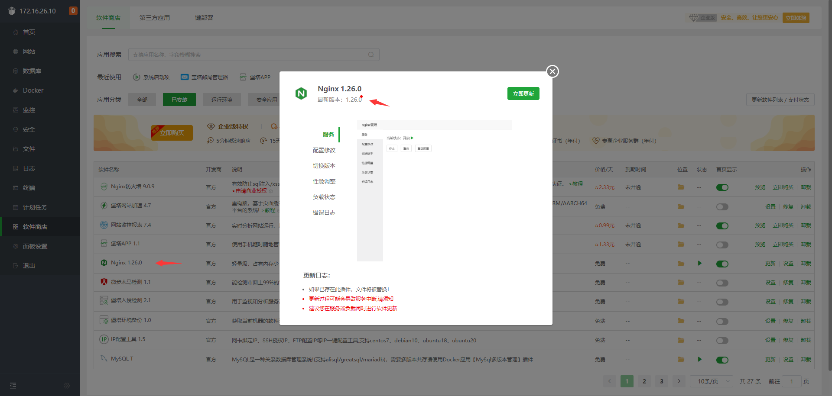Click the nginx管理 preview thumbnail
Viewport: 832px width, 396px height.
(435, 190)
